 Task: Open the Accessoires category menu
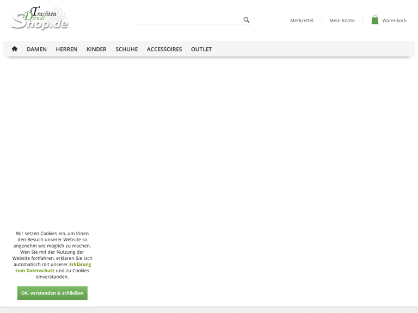click(164, 49)
